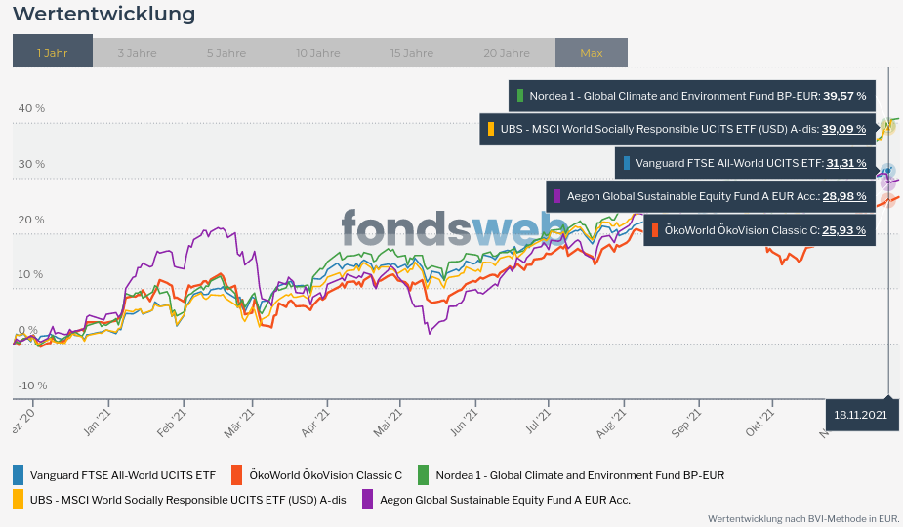This screenshot has height=527, width=903.
Task: Toggle ÖkoWorld ÖkoVision orange legend swatch
Action: pos(236,475)
